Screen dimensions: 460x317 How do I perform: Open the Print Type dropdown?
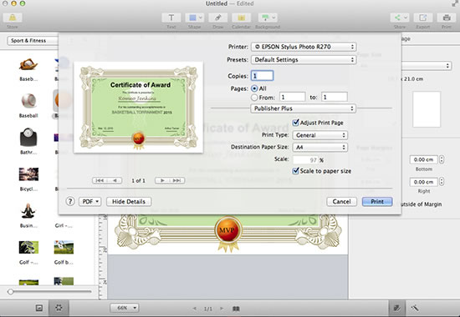click(x=320, y=135)
